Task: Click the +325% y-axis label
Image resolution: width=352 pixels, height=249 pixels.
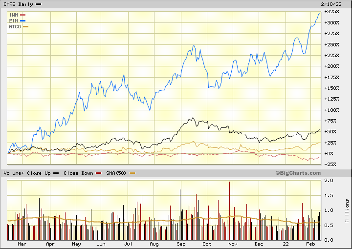Action: [x=331, y=11]
